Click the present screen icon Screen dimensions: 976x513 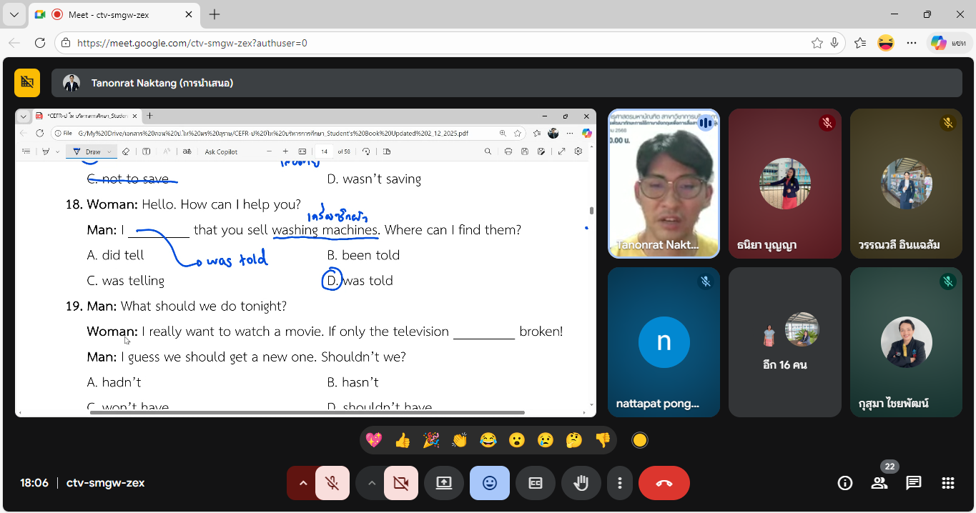pyautogui.click(x=443, y=483)
